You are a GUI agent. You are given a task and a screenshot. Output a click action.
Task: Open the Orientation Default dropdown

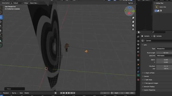coord(17,3)
